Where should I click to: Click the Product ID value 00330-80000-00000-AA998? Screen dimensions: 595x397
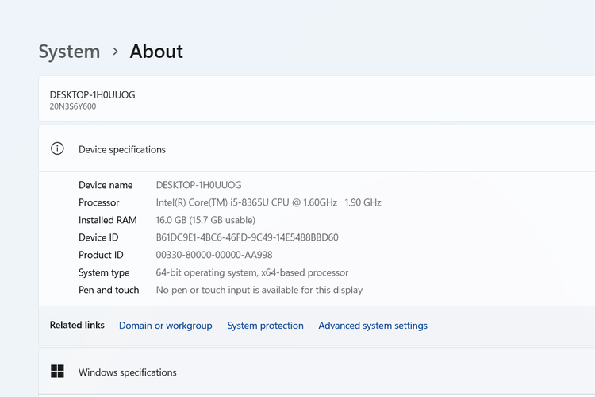pos(213,255)
